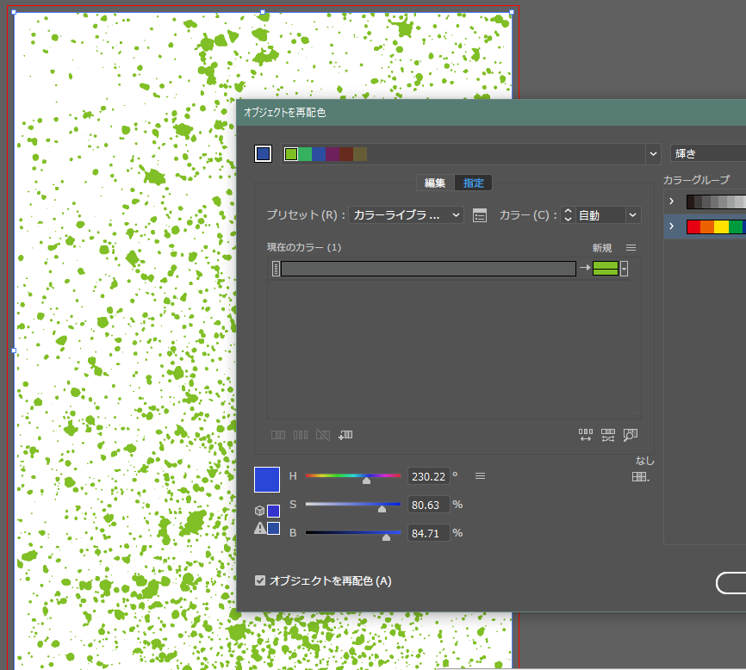This screenshot has width=746, height=670.
Task: Click the H hue slider
Action: pyautogui.click(x=353, y=476)
